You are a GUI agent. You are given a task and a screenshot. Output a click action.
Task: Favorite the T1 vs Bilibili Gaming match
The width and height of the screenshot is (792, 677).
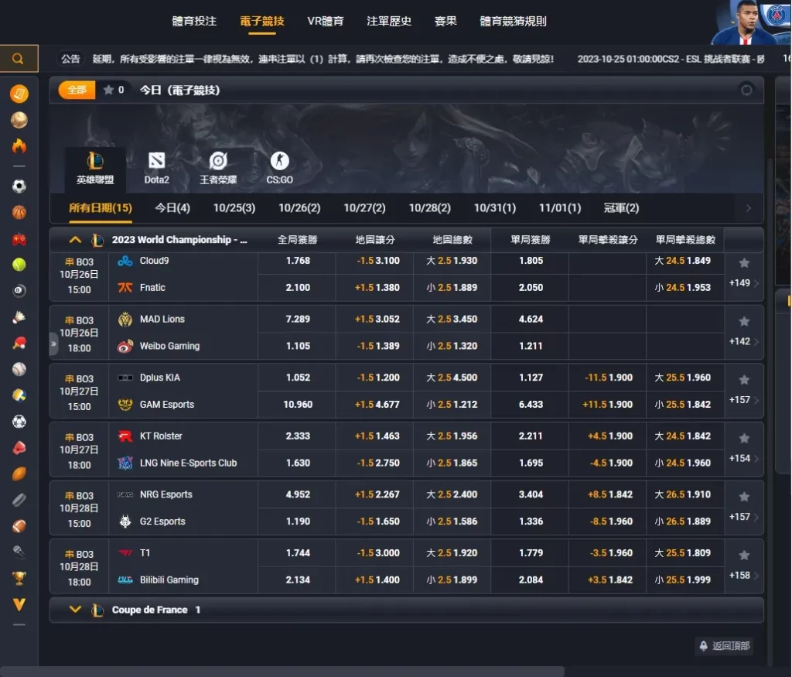[x=743, y=554]
